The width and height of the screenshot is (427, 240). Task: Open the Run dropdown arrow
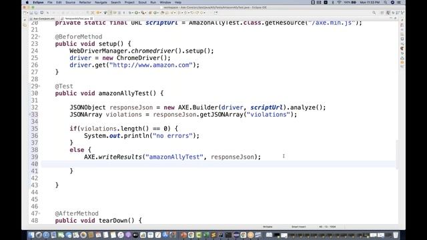(139, 13)
